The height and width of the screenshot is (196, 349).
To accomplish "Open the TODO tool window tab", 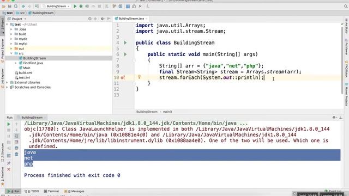I will pos(32,191).
